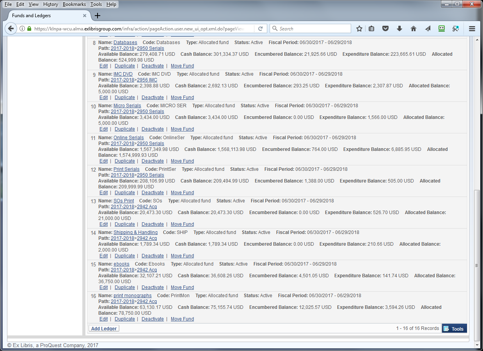The width and height of the screenshot is (483, 351).
Task: Open the Bookmarks menu
Action: pyautogui.click(x=75, y=4)
